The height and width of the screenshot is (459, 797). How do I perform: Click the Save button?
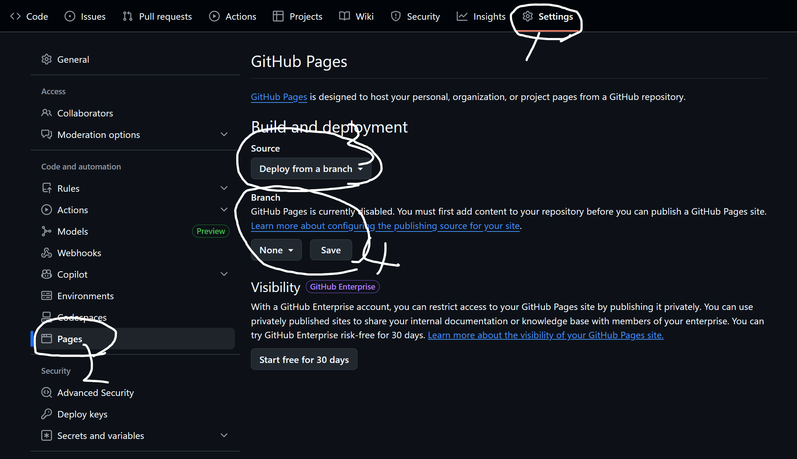(x=331, y=250)
